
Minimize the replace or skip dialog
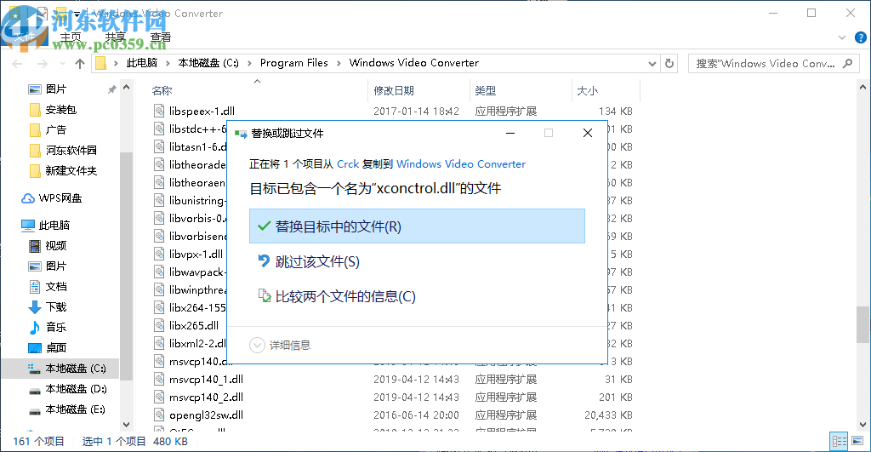[510, 133]
